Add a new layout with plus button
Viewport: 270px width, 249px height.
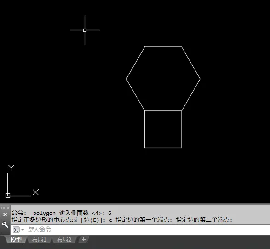pyautogui.click(x=84, y=239)
